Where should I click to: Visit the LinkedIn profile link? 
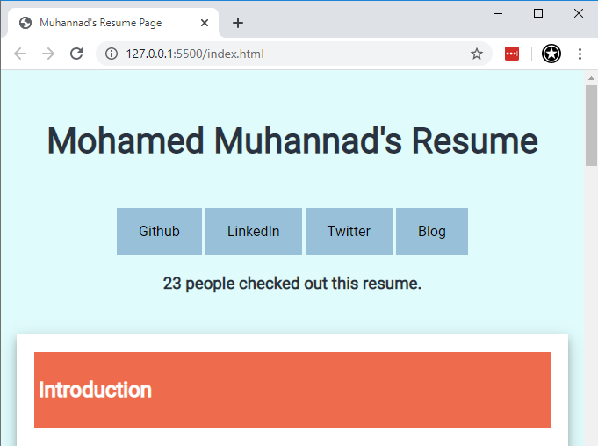click(x=253, y=232)
